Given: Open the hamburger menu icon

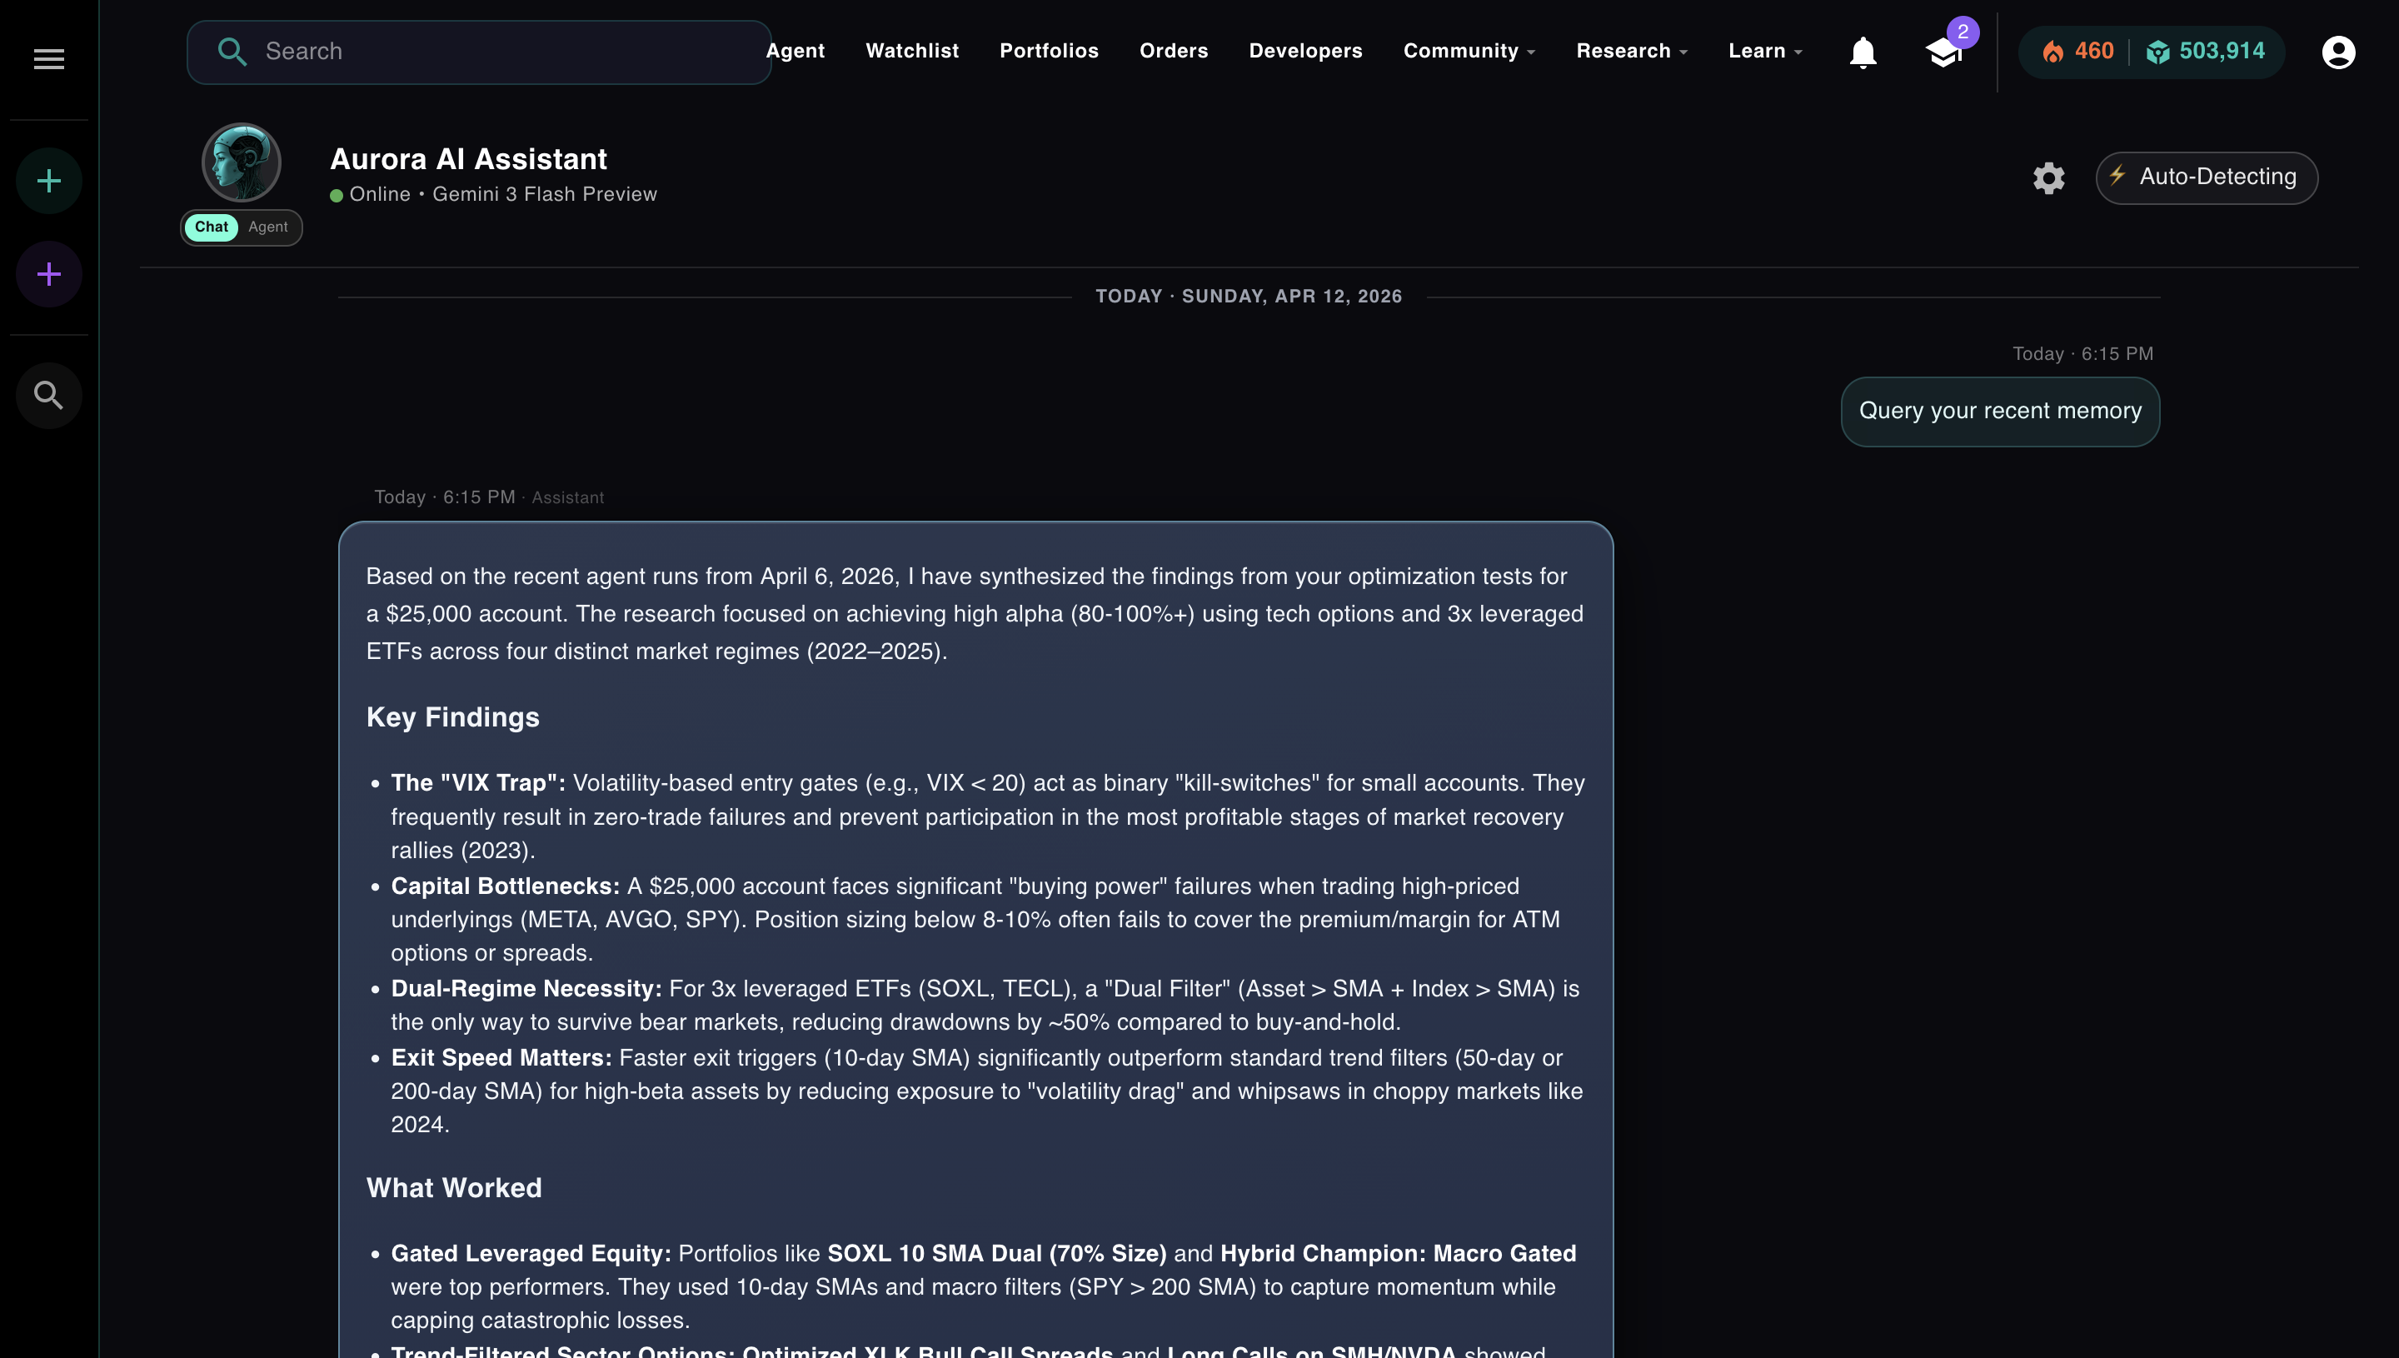Looking at the screenshot, I should 48,59.
